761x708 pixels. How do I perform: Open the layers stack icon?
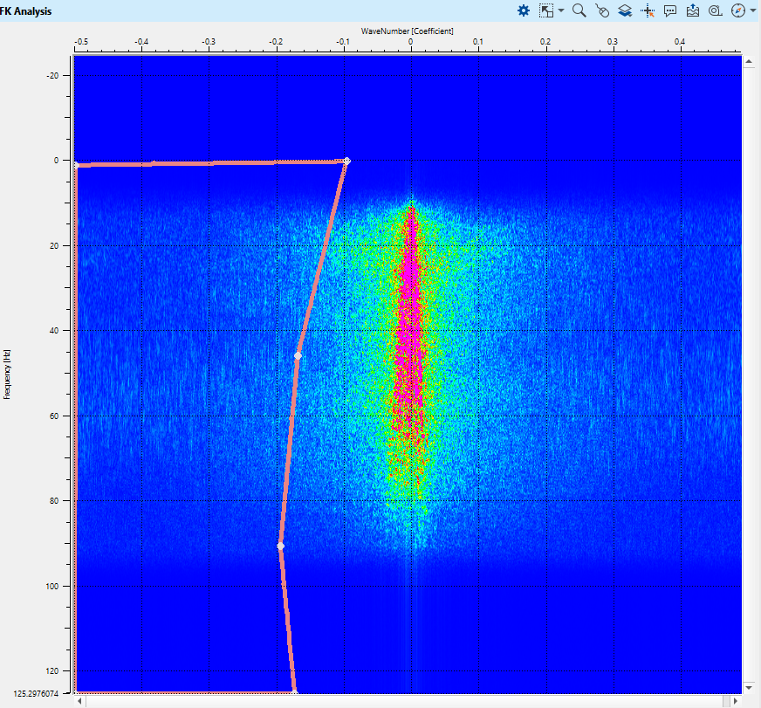625,10
